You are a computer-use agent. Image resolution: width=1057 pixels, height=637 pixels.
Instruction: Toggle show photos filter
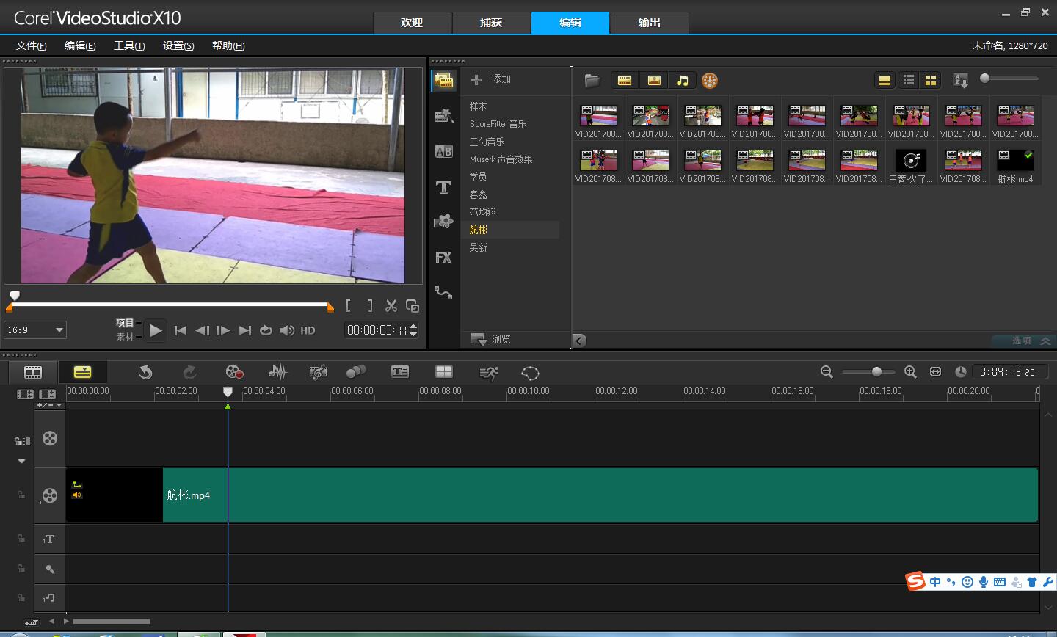(654, 81)
